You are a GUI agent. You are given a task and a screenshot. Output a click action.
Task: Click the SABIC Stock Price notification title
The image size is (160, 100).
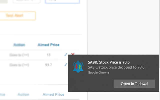point(109,62)
